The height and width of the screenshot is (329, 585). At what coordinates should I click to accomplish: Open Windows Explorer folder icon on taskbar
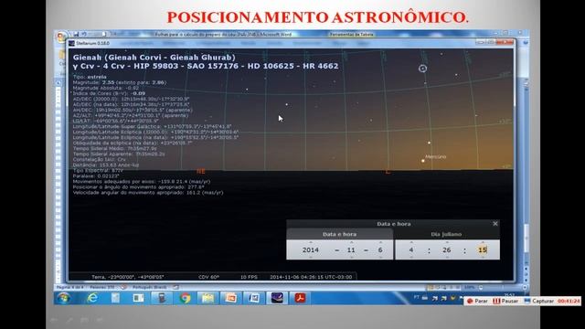[x=207, y=298]
